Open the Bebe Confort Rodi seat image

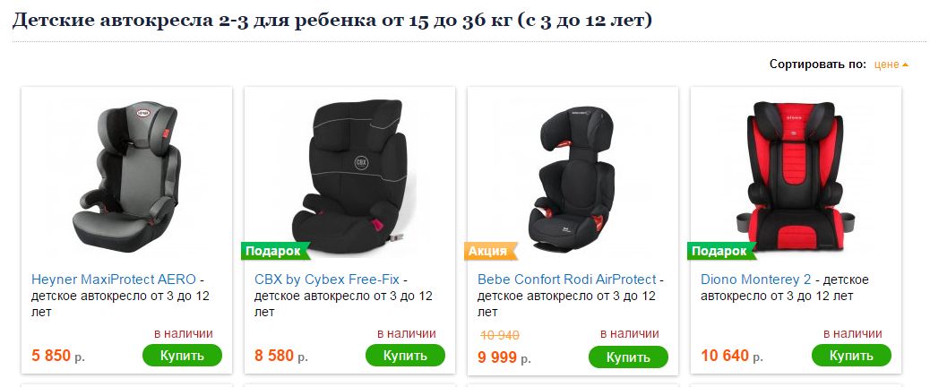point(573,176)
